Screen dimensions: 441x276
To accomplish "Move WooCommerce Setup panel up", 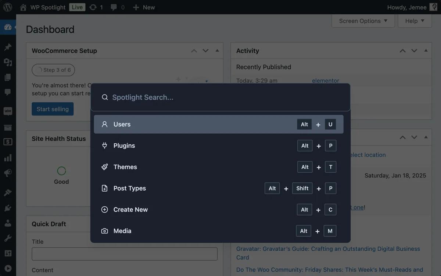I will (194, 51).
